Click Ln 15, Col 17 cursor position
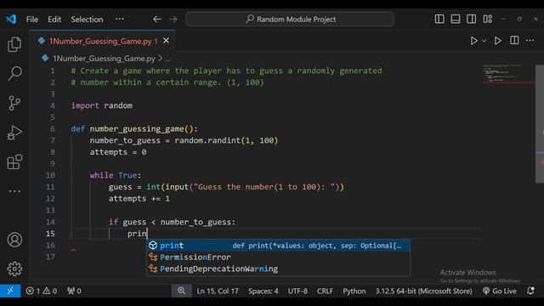The width and height of the screenshot is (544, 306). point(218,291)
